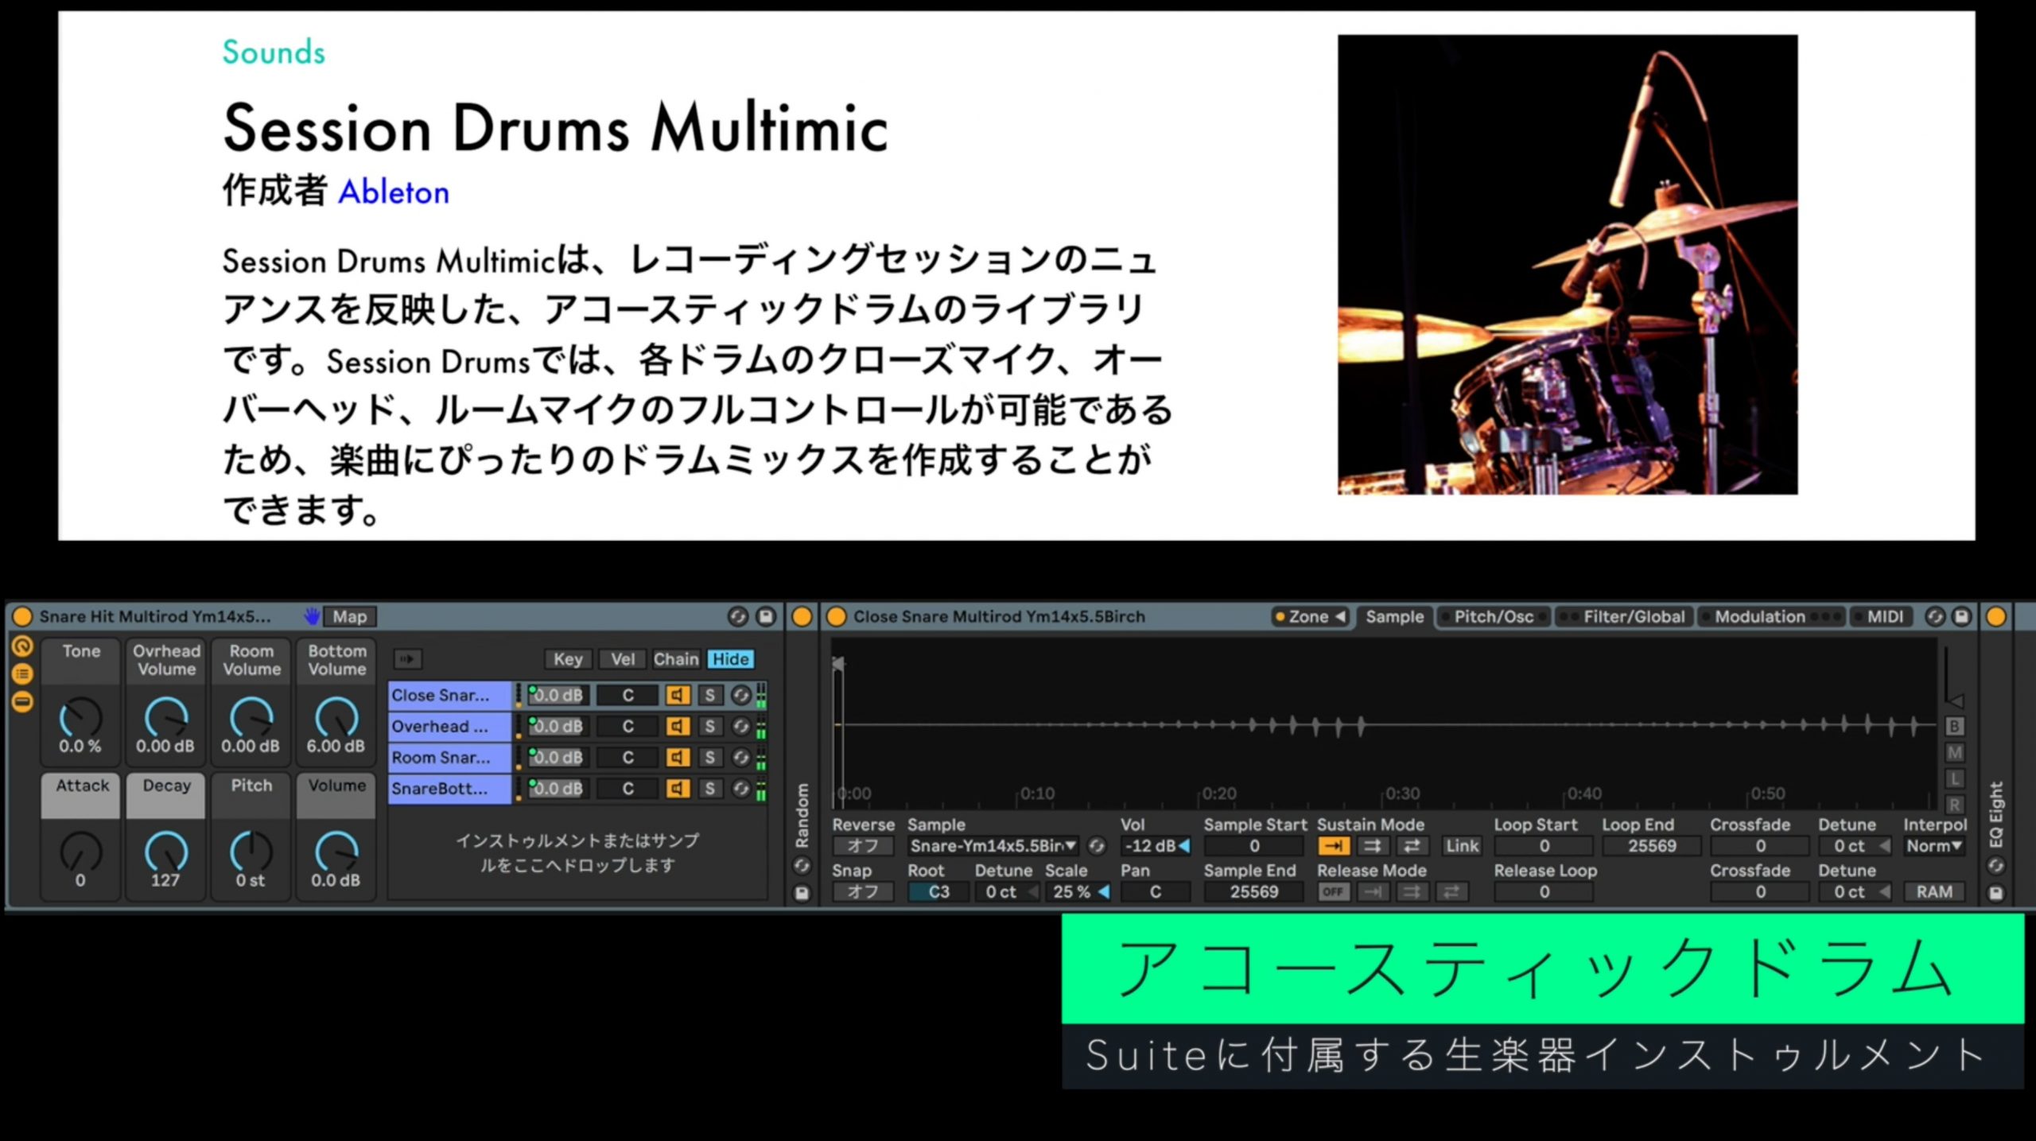Click the Bottom Volume macro knob

[336, 718]
